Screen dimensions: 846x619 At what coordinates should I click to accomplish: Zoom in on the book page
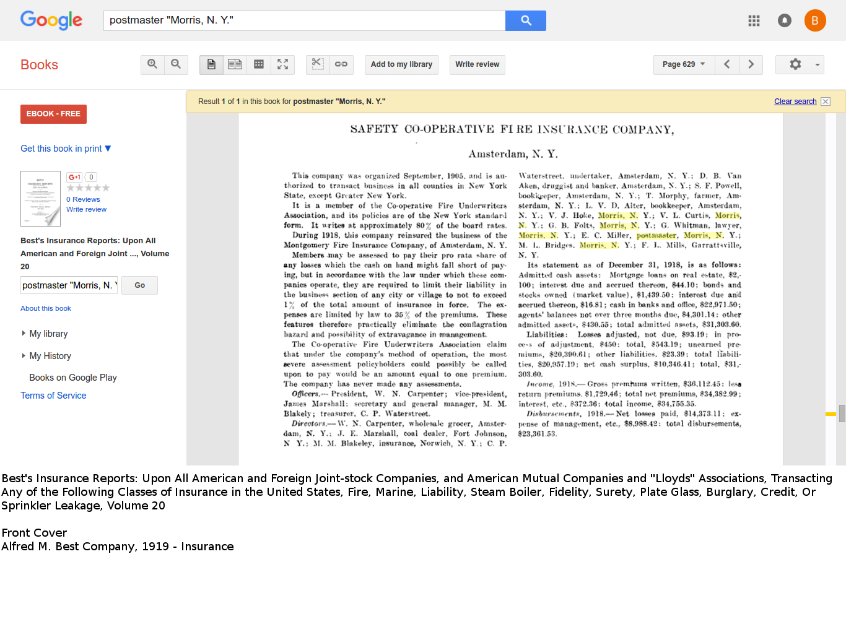click(x=152, y=64)
